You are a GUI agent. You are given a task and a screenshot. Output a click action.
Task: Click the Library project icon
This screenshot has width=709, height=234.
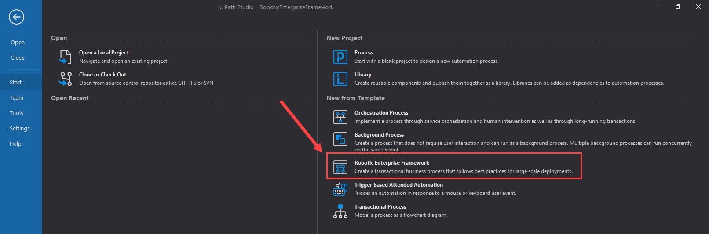click(340, 79)
